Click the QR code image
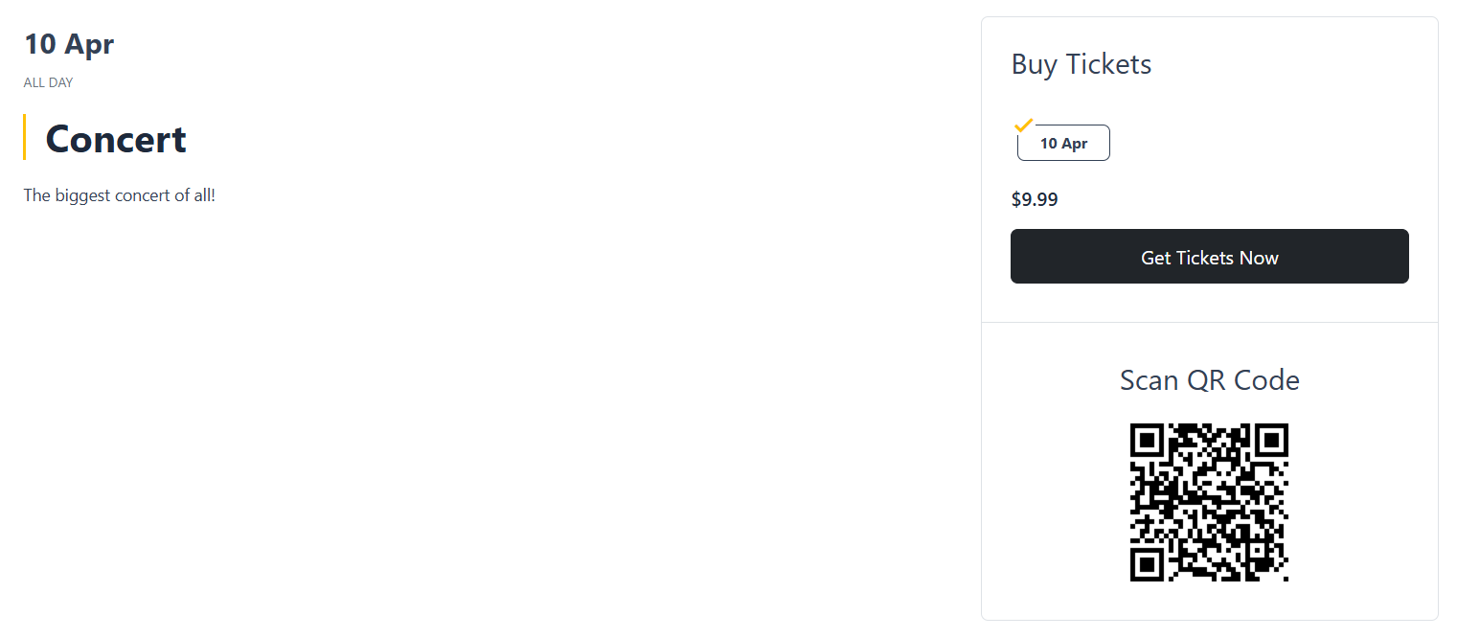Image resolution: width=1457 pixels, height=638 pixels. click(x=1209, y=502)
